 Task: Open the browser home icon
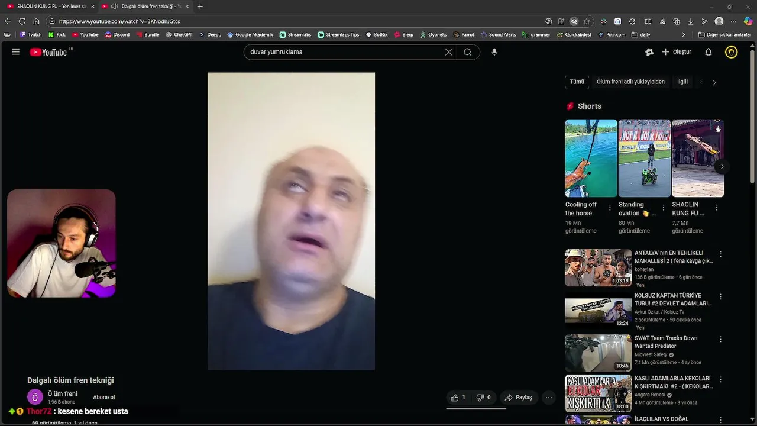coord(36,21)
